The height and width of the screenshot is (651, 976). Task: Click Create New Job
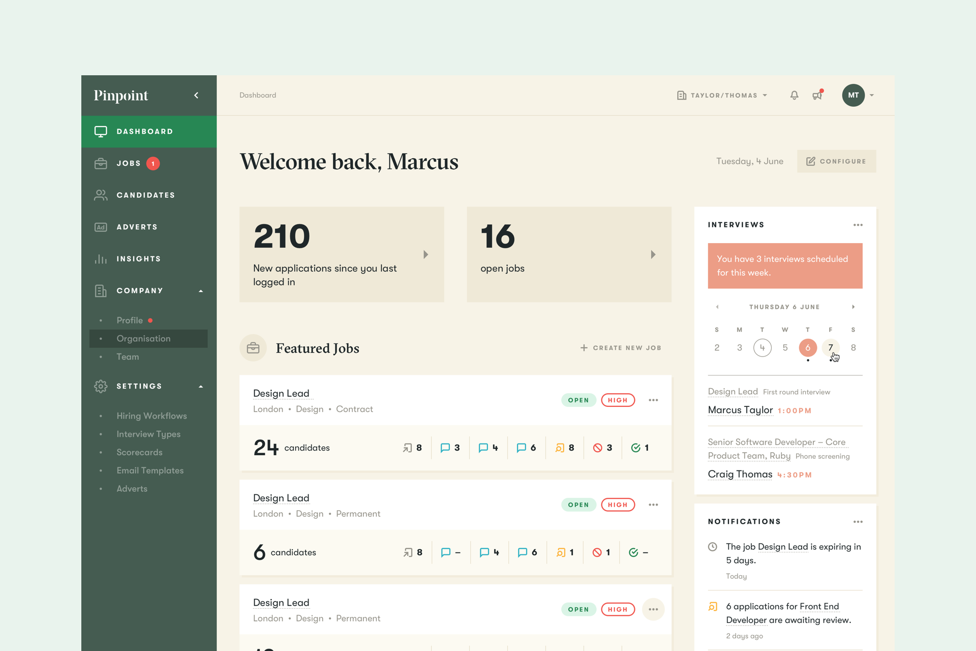pyautogui.click(x=621, y=348)
